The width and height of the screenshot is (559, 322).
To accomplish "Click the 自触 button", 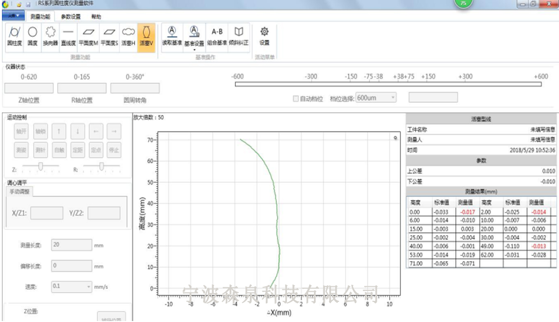I will pos(59,150).
